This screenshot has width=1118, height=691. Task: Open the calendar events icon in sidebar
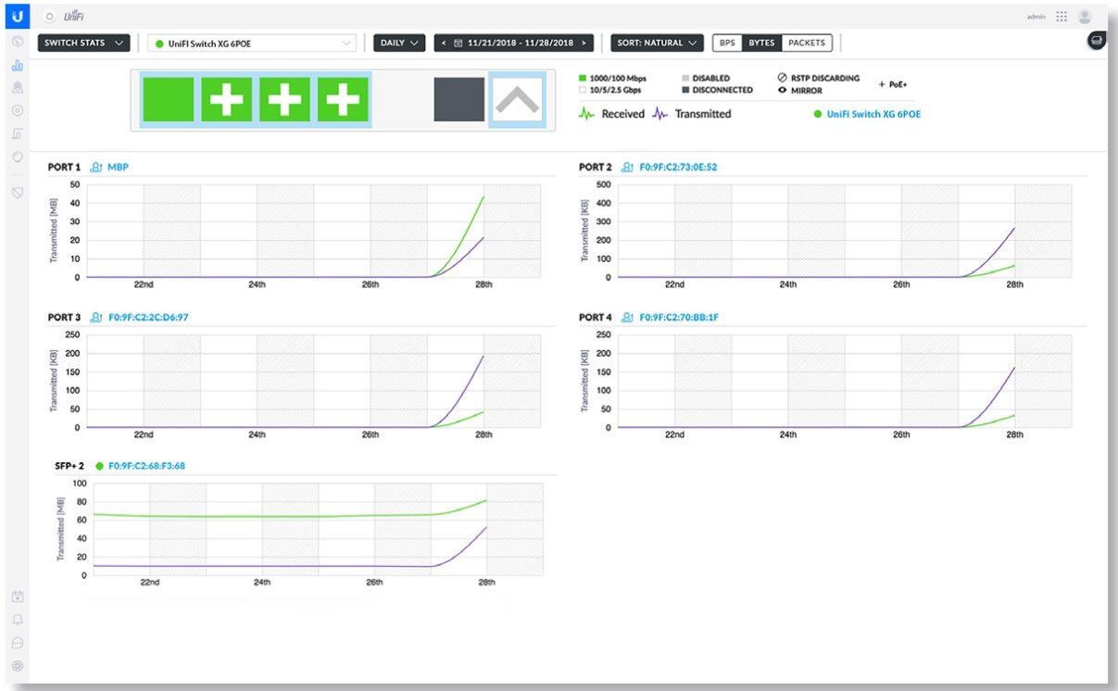18,596
